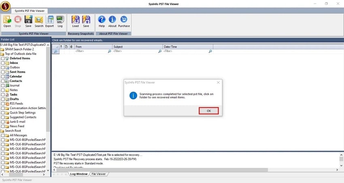Tick the Outbox checkbox
344x183 pixels.
[3, 67]
